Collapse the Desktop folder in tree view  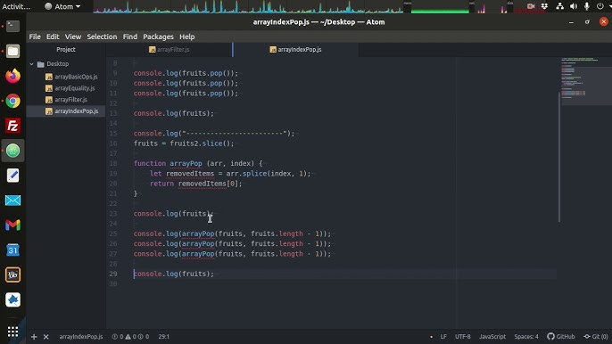pos(31,63)
